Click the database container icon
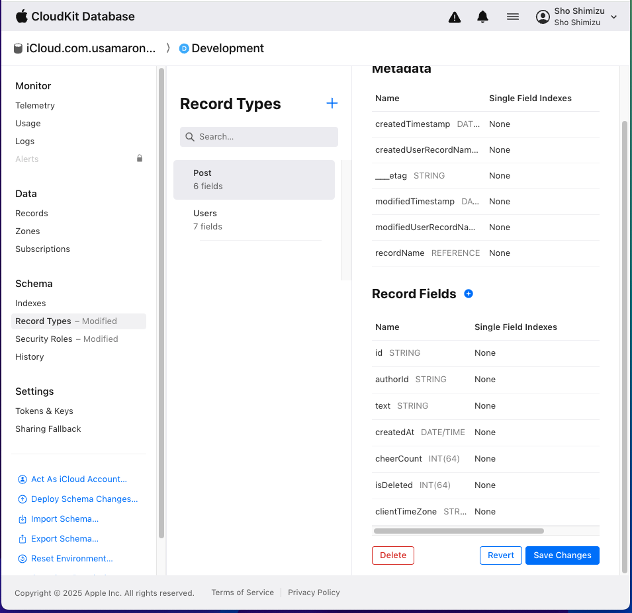 point(19,48)
